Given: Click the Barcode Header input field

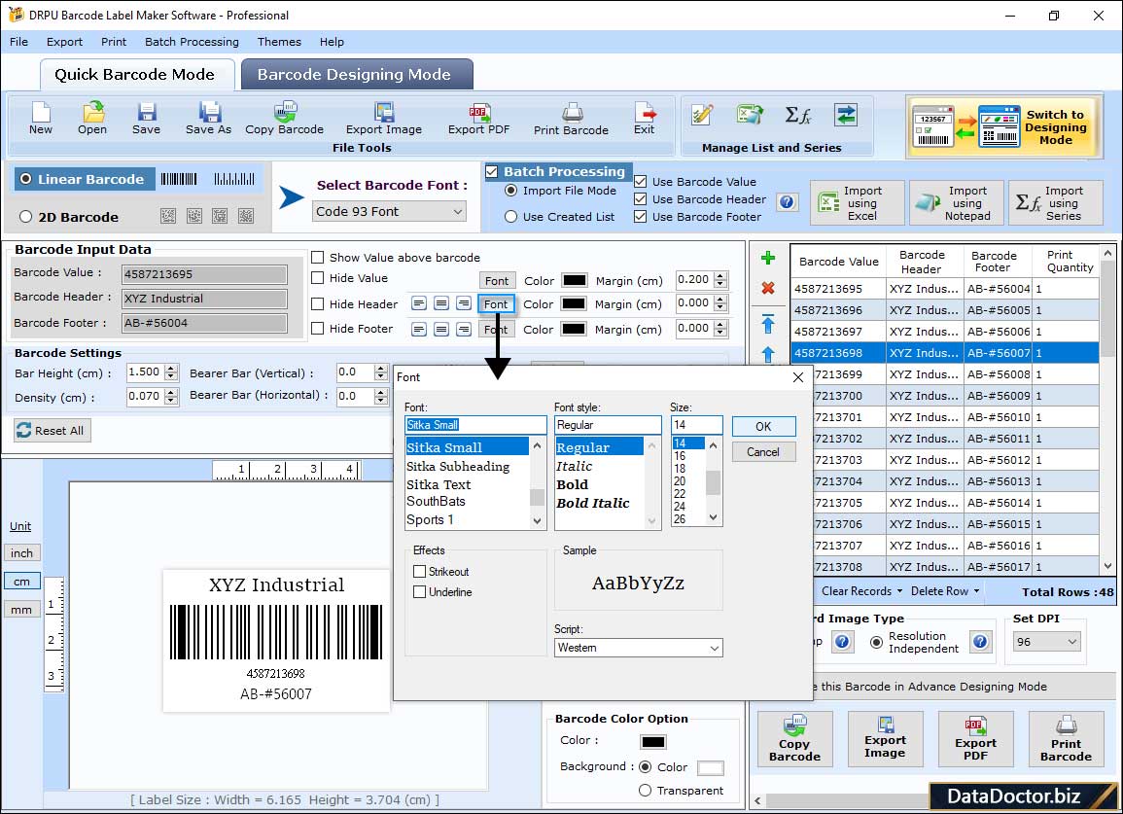Looking at the screenshot, I should coord(204,299).
